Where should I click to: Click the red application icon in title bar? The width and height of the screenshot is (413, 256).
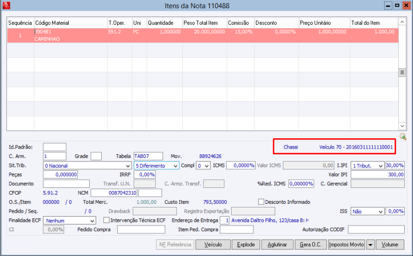(6, 5)
